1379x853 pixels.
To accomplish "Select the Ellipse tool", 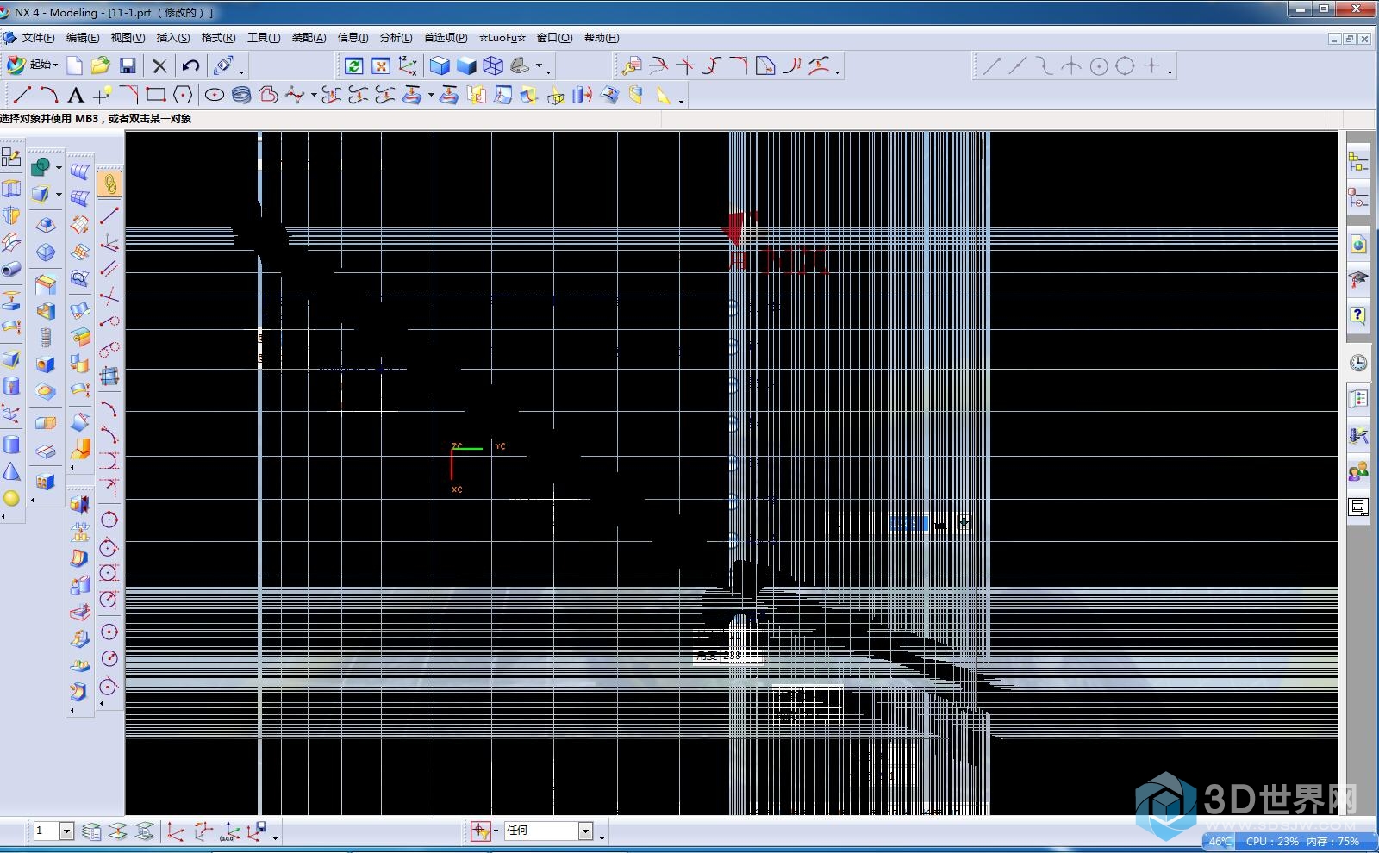I will pos(215,95).
